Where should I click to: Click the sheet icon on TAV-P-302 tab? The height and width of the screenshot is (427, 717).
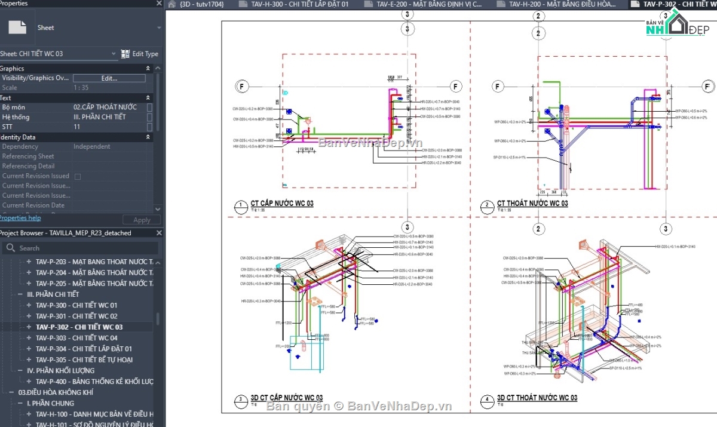pyautogui.click(x=634, y=4)
